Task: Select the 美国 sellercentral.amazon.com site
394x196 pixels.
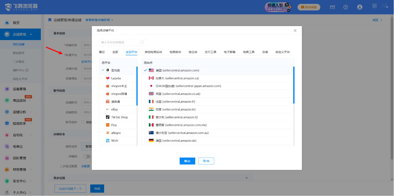Action: pyautogui.click(x=177, y=71)
